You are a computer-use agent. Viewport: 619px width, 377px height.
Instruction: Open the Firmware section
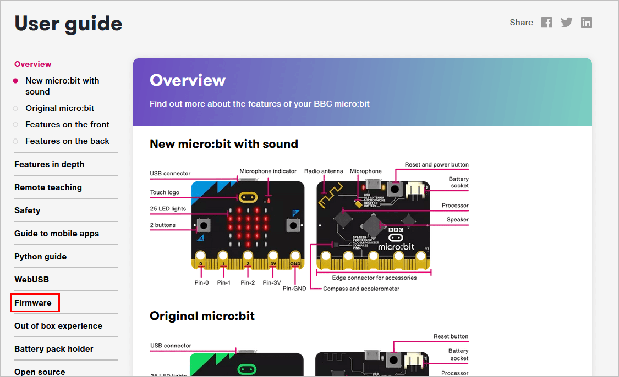33,302
